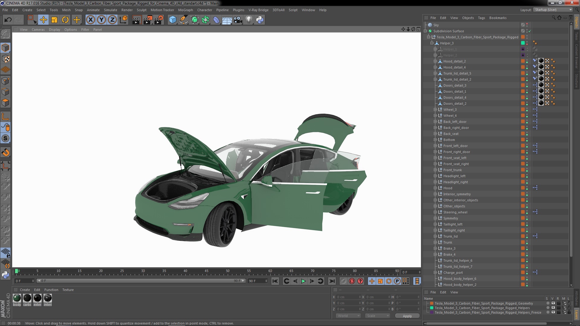
Task: Add a camera object
Action: coord(238,20)
